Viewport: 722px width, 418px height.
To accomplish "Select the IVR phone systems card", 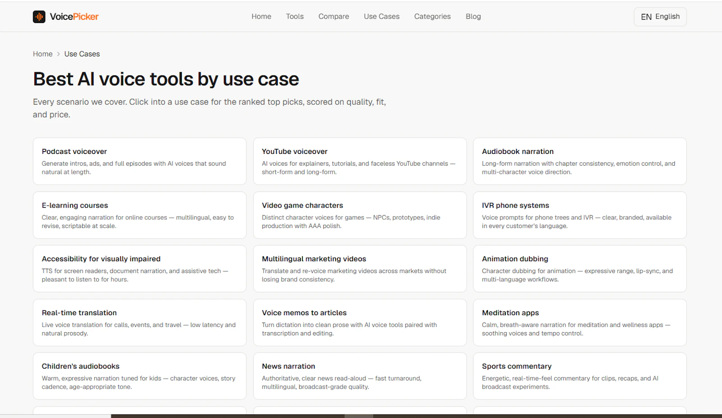I will click(x=580, y=215).
